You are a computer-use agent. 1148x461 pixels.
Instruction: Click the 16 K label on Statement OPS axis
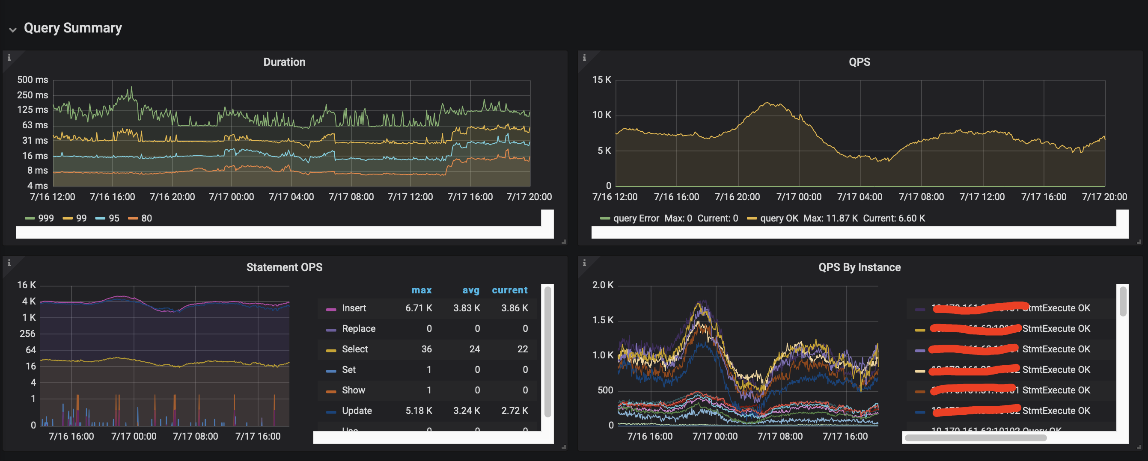(26, 285)
